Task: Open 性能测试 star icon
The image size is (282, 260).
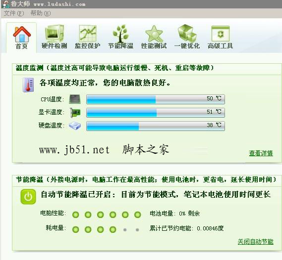Action: pyautogui.click(x=154, y=34)
